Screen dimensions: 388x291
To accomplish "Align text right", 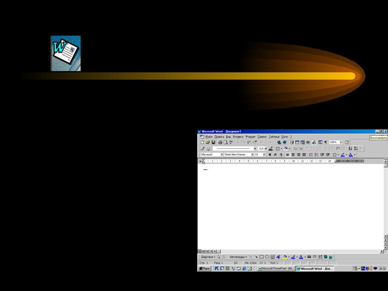I will point(299,155).
